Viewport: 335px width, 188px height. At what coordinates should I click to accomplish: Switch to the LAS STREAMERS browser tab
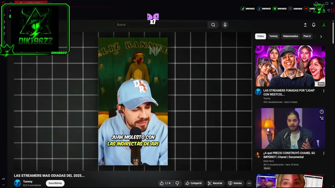point(31,3)
